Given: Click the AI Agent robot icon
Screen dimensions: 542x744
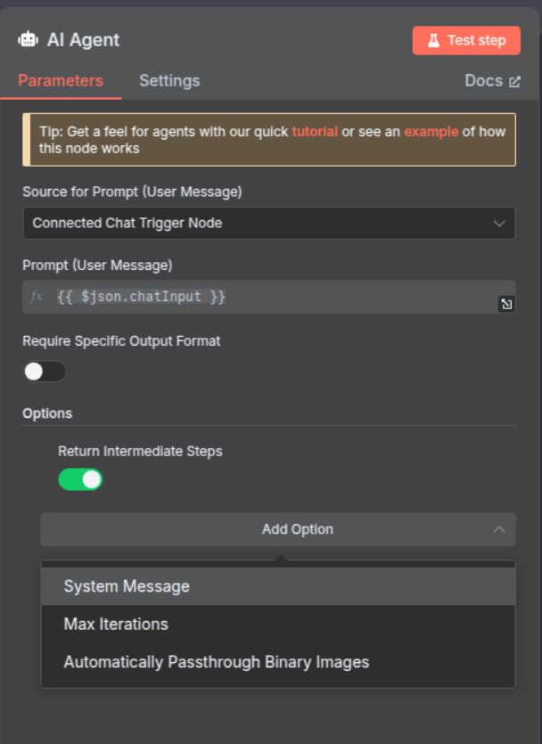Looking at the screenshot, I should (29, 40).
